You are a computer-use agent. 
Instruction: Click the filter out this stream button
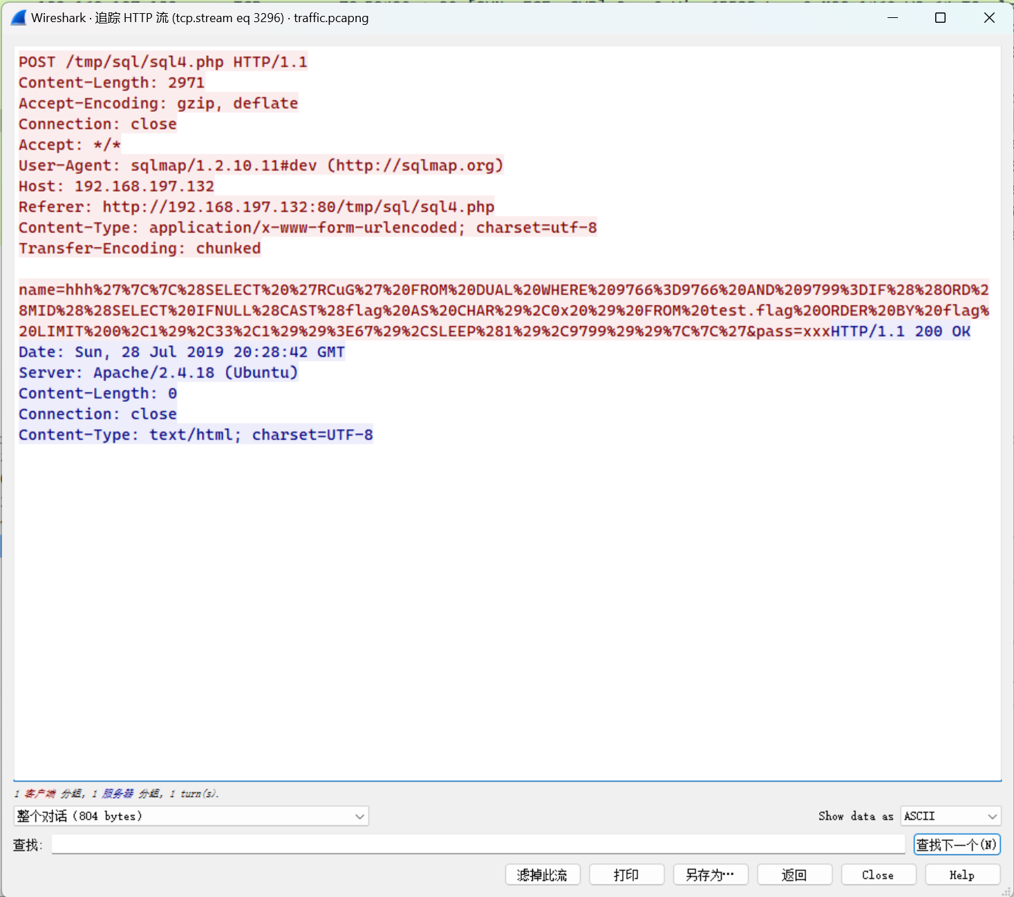click(543, 875)
